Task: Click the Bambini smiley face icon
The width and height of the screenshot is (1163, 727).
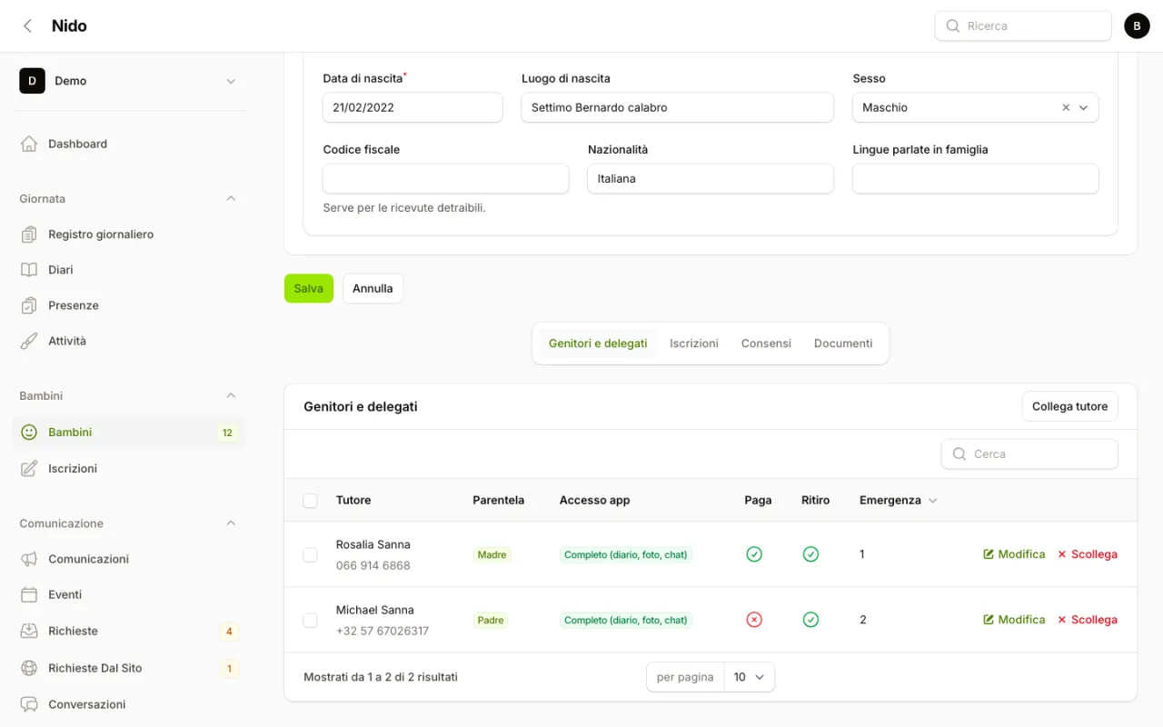Action: tap(29, 433)
